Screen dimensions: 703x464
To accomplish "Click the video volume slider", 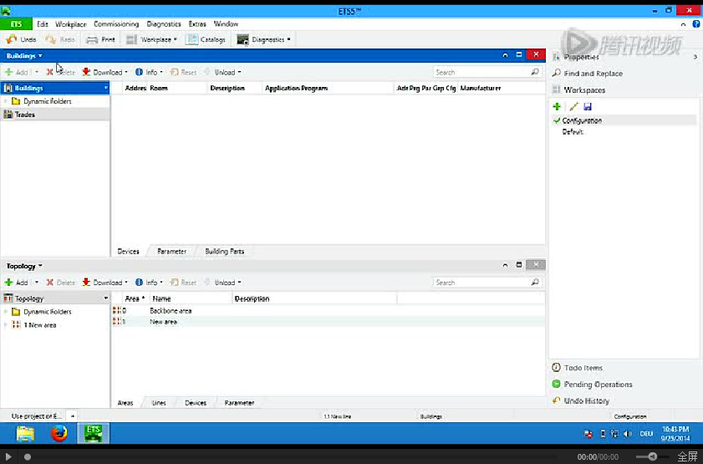I will pos(652,456).
